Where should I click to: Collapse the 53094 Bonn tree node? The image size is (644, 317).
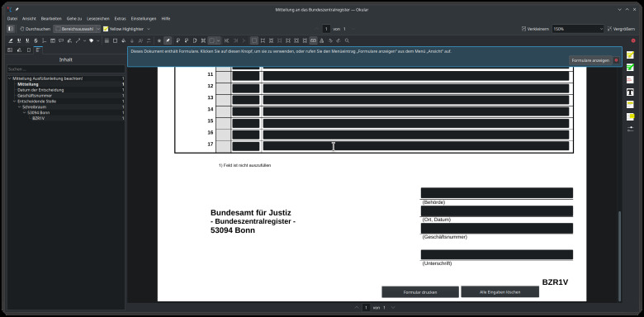point(24,112)
